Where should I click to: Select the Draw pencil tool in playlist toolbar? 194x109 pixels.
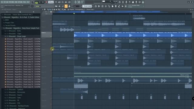[x=48, y=9]
